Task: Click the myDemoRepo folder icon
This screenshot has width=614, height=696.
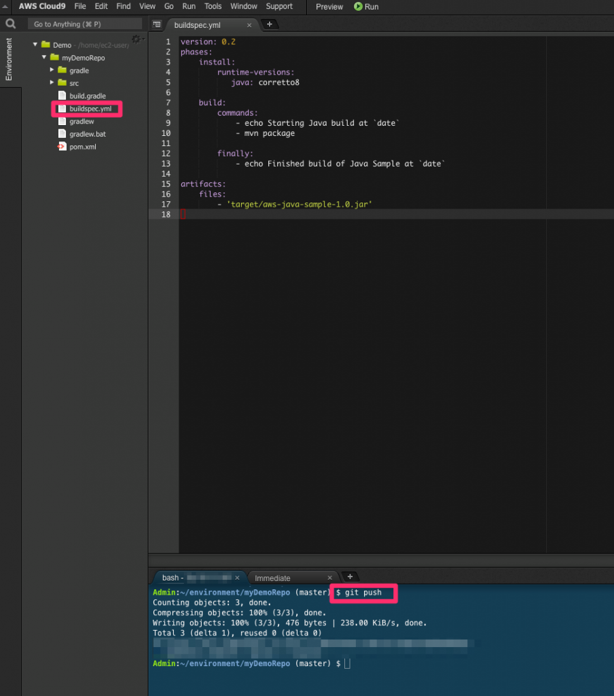Action: [x=54, y=57]
